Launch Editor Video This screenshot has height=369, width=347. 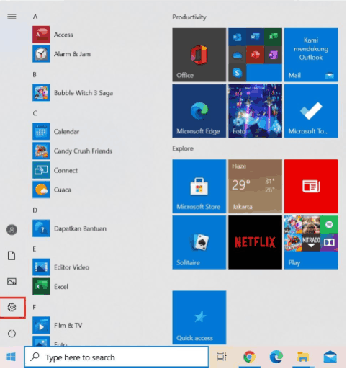click(60, 267)
